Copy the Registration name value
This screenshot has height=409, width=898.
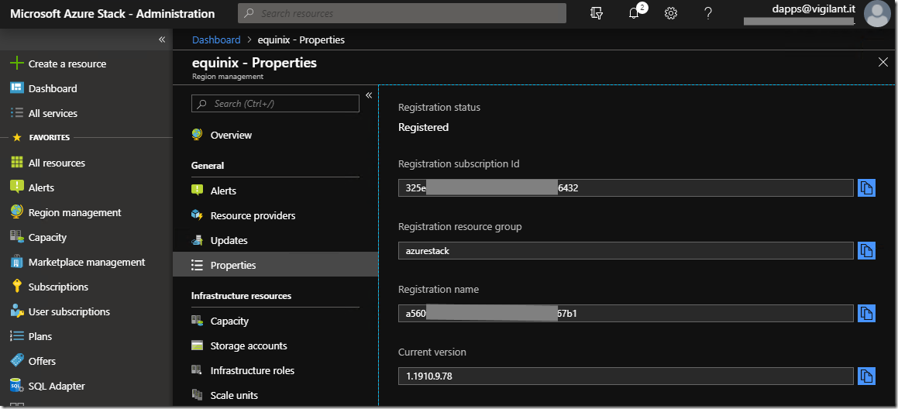866,313
